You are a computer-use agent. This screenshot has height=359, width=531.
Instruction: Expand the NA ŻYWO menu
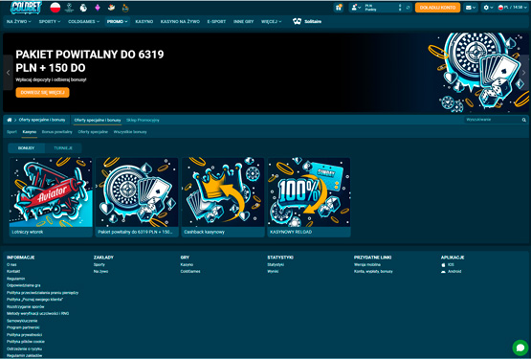click(x=18, y=21)
